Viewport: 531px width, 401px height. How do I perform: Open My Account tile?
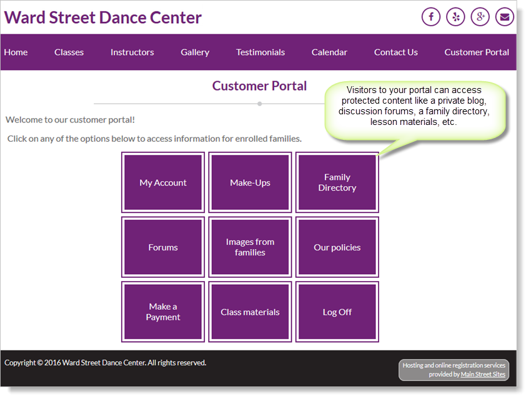click(163, 183)
